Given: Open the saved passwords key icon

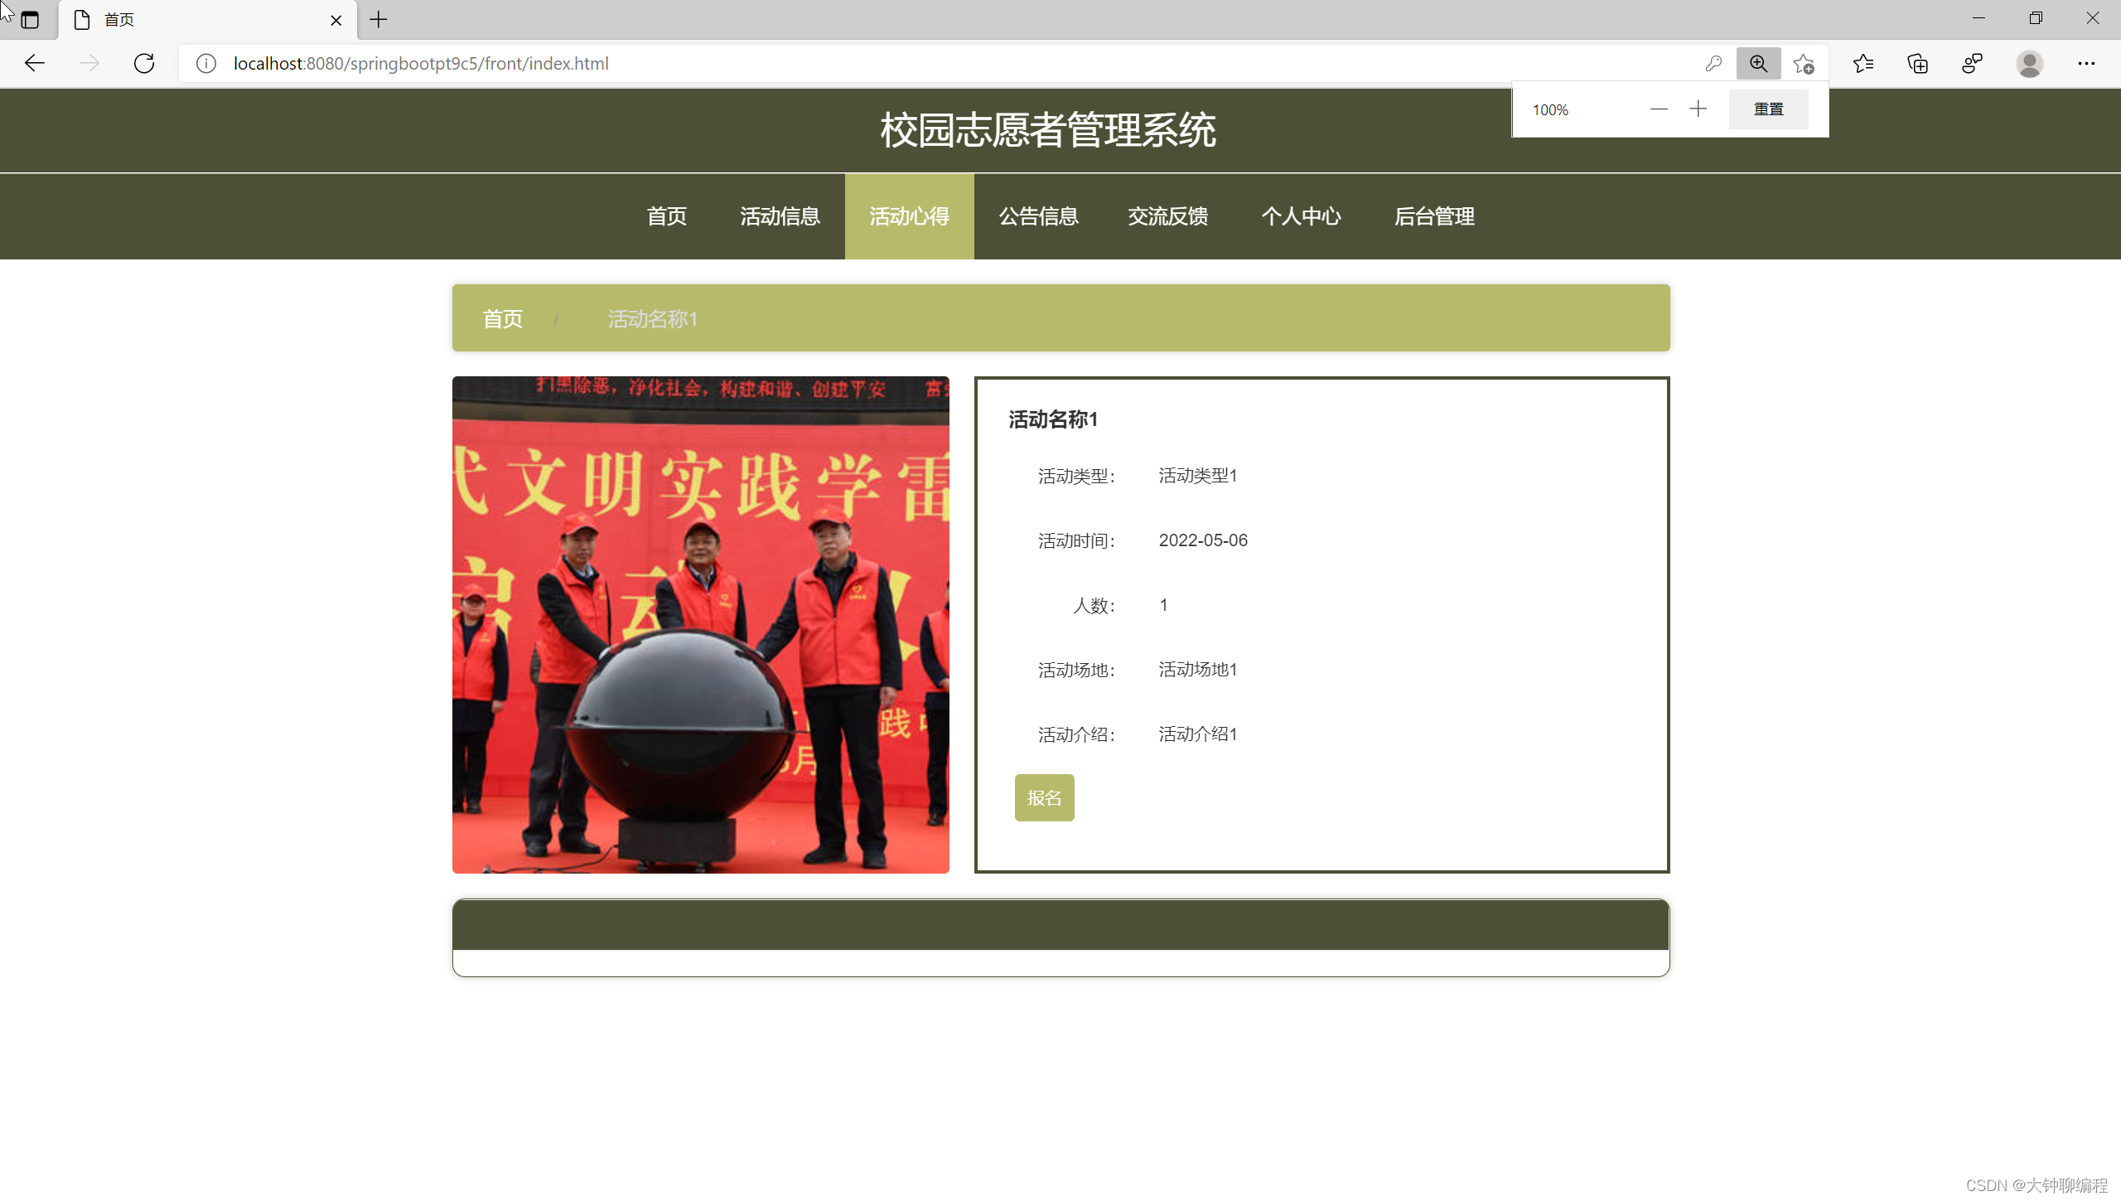Looking at the screenshot, I should click(x=1714, y=63).
